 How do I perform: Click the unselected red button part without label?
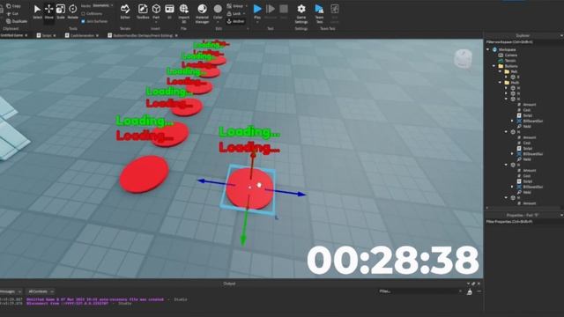point(144,174)
